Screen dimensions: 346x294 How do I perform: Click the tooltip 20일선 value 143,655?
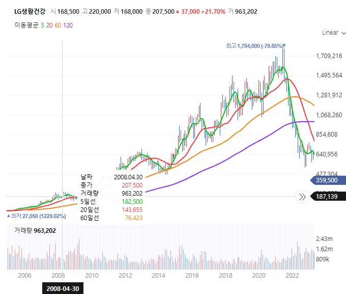pyautogui.click(x=132, y=210)
